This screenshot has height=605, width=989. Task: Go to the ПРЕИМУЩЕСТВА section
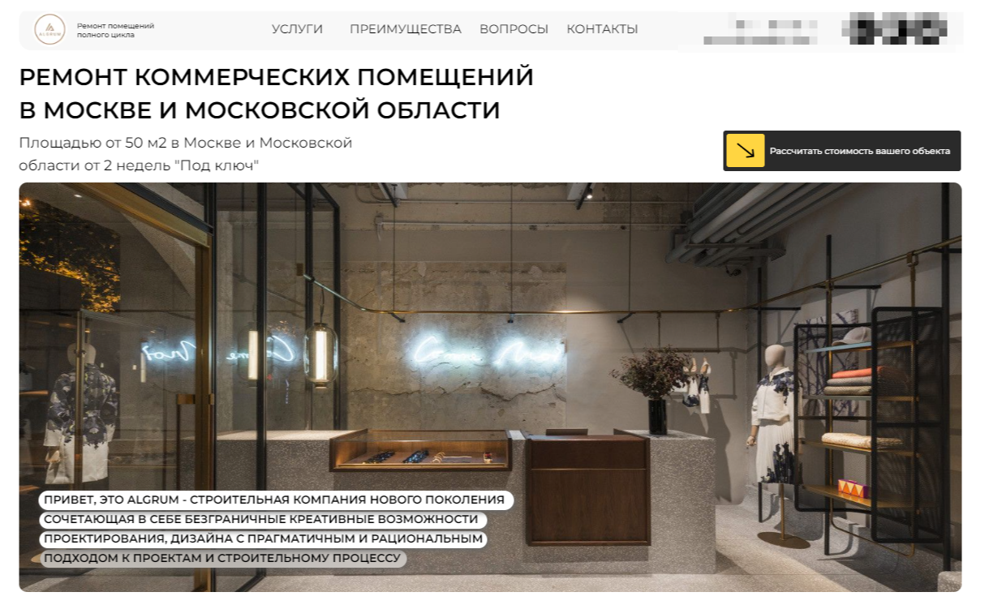click(x=405, y=29)
